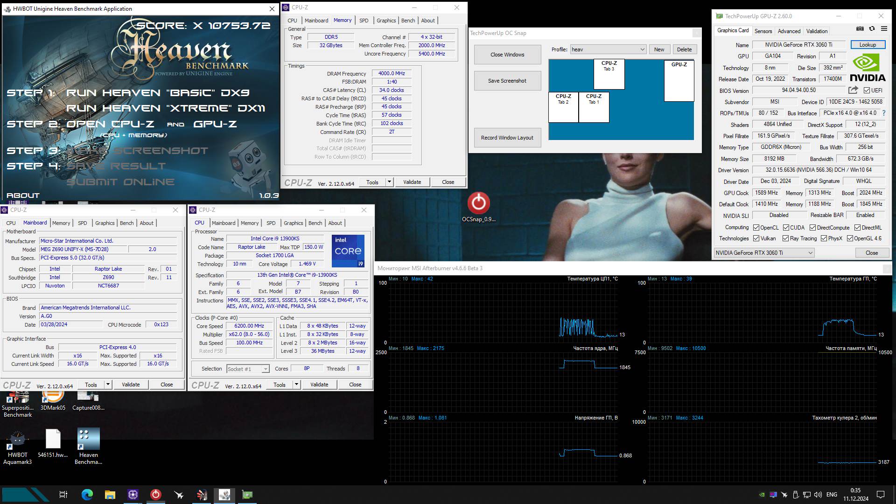Click Delete profile button

tap(684, 49)
